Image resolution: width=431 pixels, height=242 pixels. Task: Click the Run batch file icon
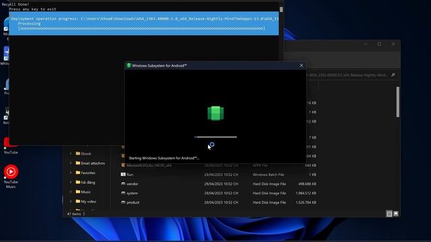click(123, 175)
